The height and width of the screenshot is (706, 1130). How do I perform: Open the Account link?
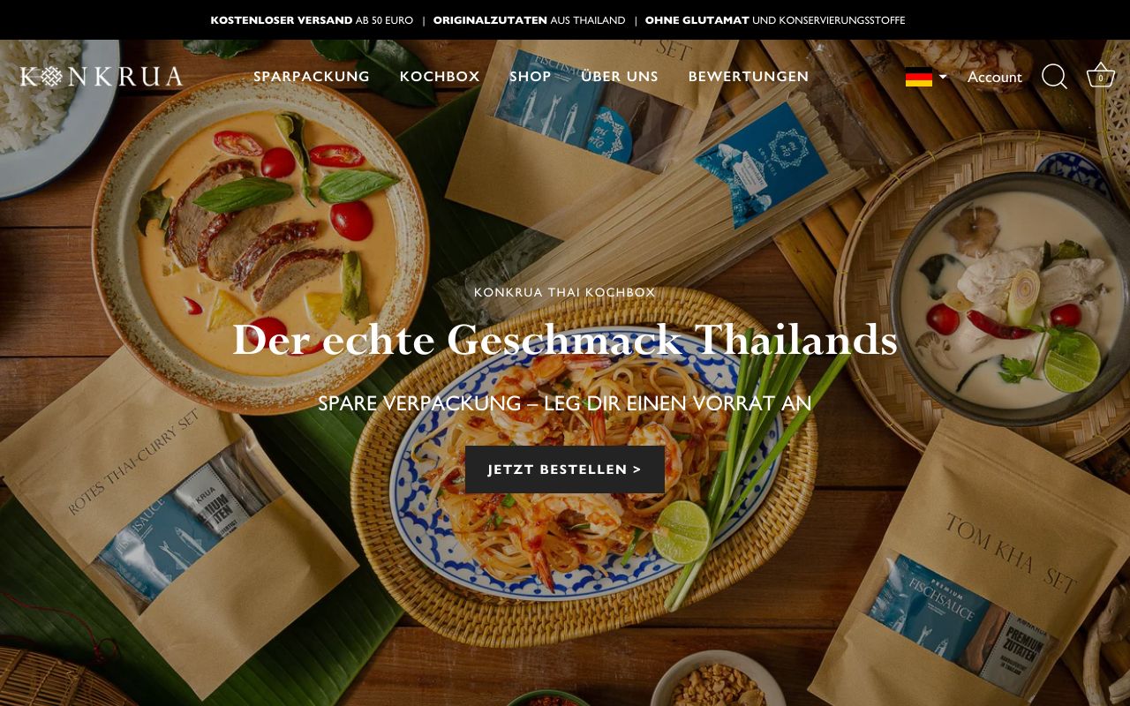pos(995,77)
